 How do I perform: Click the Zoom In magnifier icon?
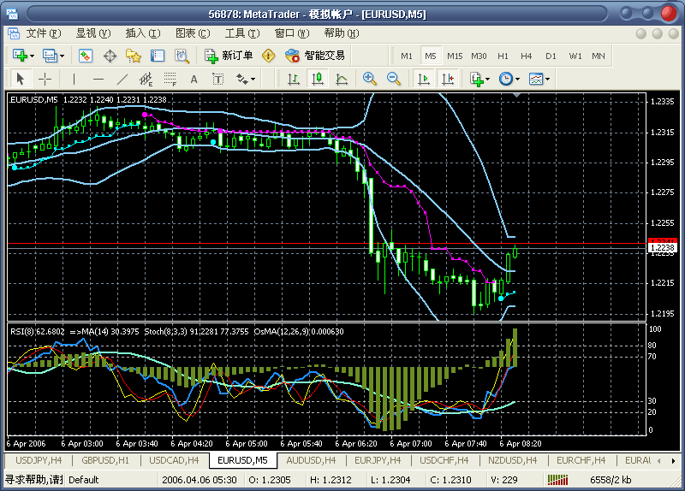[x=370, y=79]
